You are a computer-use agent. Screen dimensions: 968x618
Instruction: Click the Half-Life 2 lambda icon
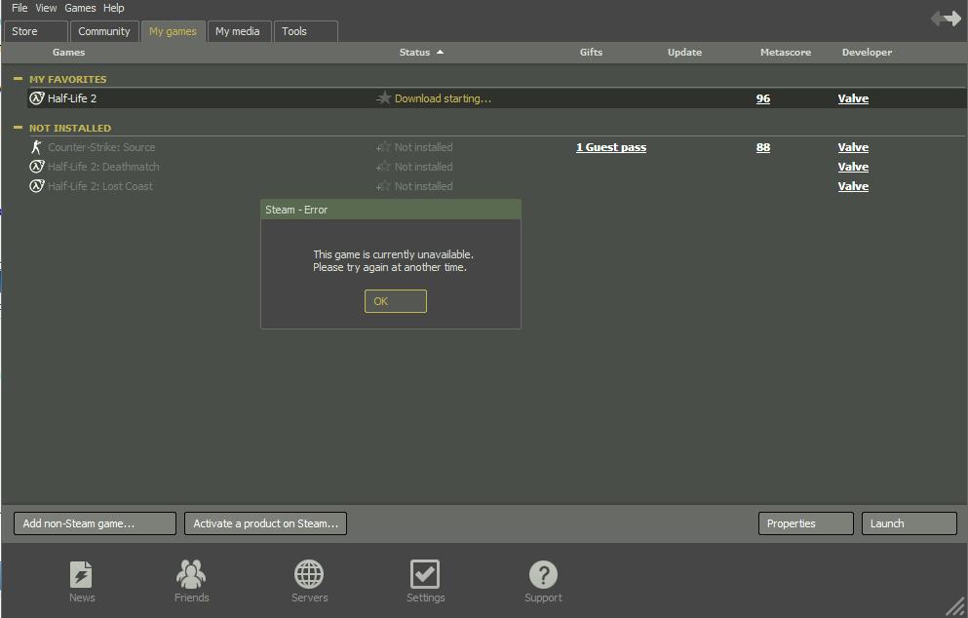37,97
